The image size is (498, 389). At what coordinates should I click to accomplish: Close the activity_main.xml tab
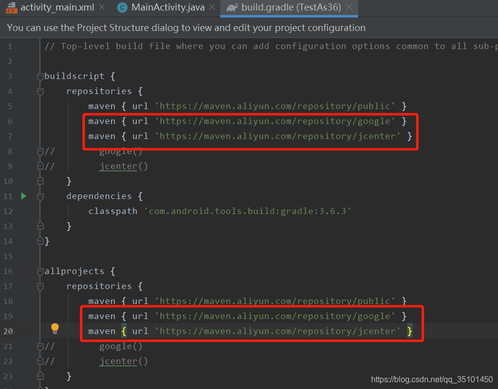(101, 8)
